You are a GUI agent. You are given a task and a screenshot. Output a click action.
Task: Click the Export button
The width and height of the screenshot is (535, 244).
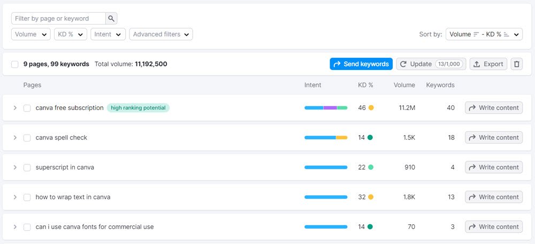pyautogui.click(x=488, y=64)
